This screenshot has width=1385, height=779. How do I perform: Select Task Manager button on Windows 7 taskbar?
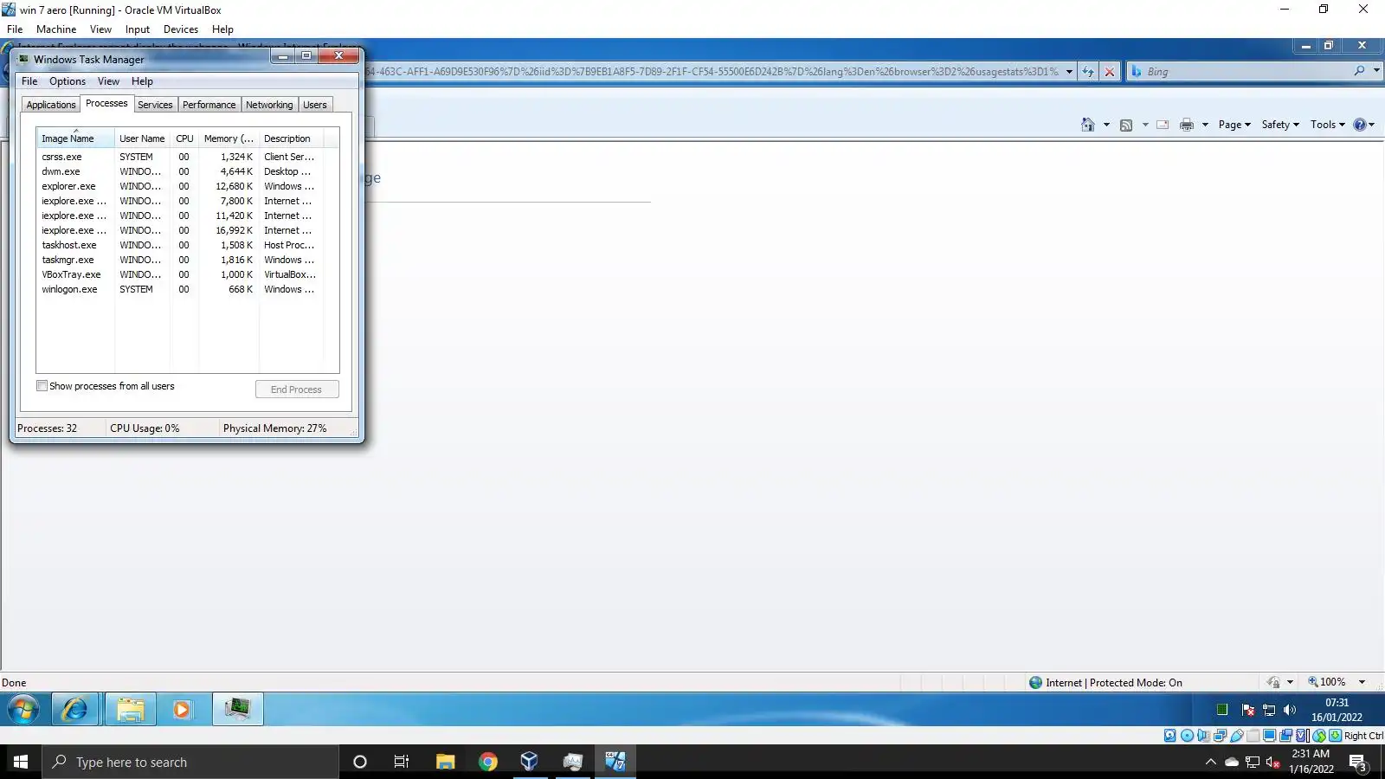237,710
